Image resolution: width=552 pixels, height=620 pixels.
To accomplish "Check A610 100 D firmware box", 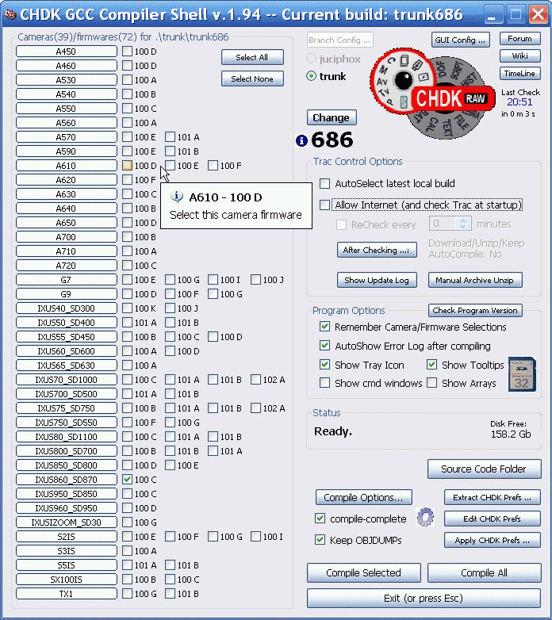I will pos(127,166).
